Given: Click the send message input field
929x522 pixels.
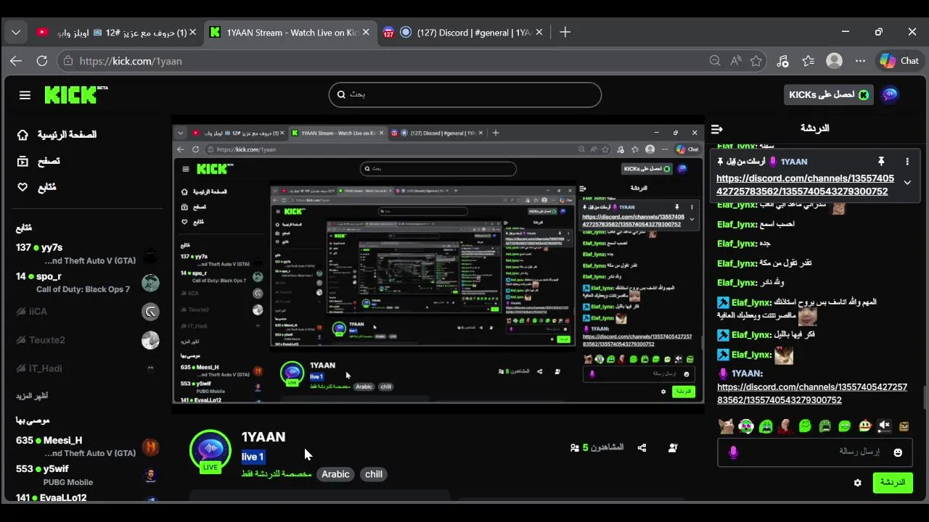Looking at the screenshot, I should pos(815,452).
